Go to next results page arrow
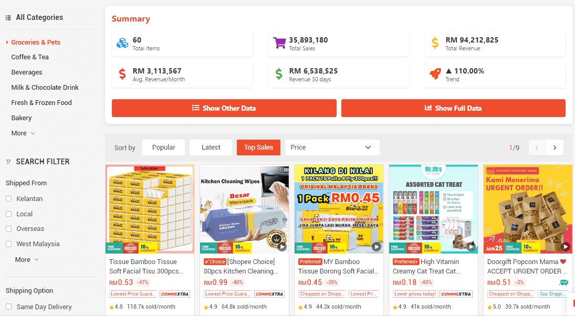Image resolution: width=575 pixels, height=316 pixels. click(x=555, y=148)
